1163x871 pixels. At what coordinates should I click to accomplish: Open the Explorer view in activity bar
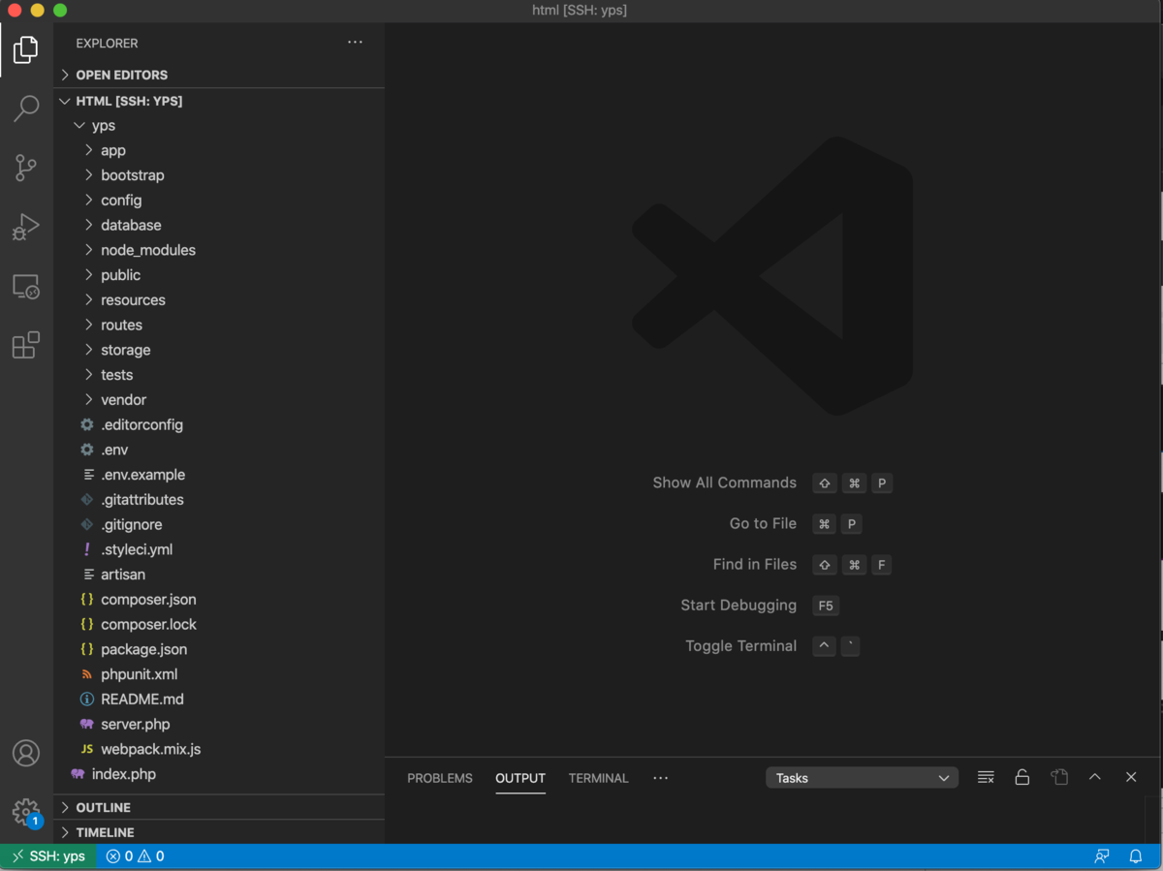[x=26, y=48]
